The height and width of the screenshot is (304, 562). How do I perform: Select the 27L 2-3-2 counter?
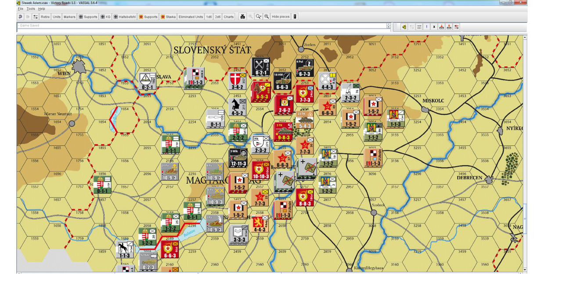(x=259, y=144)
